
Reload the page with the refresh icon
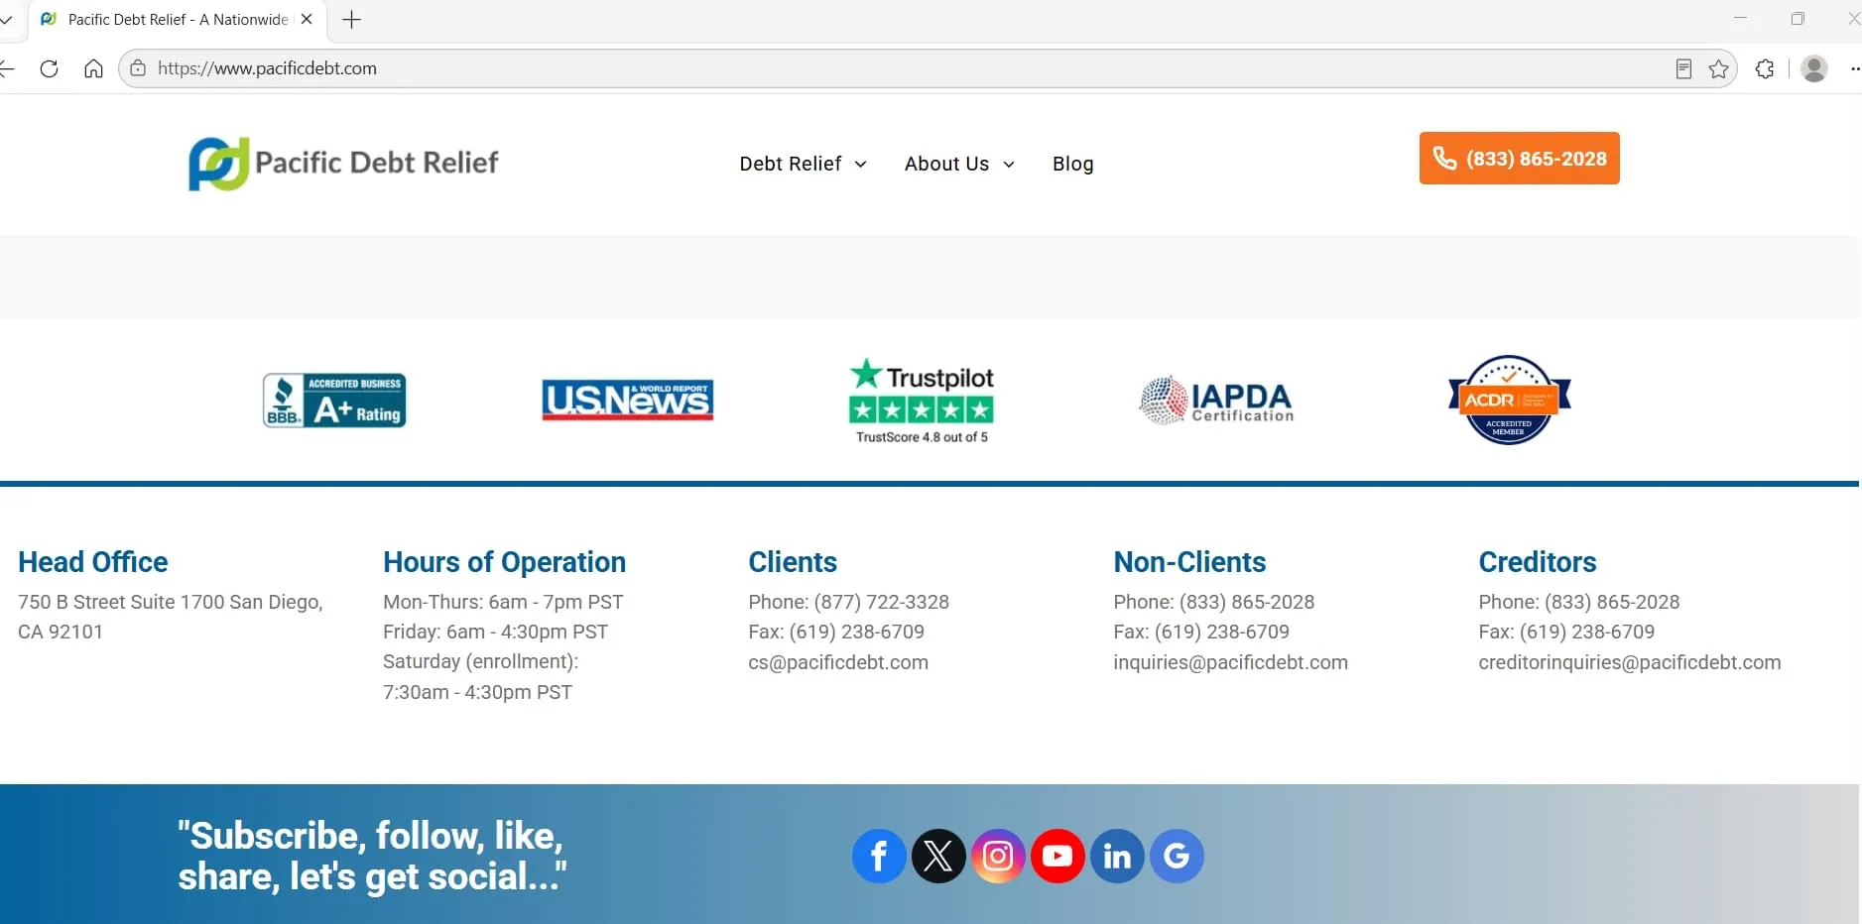[x=49, y=68]
